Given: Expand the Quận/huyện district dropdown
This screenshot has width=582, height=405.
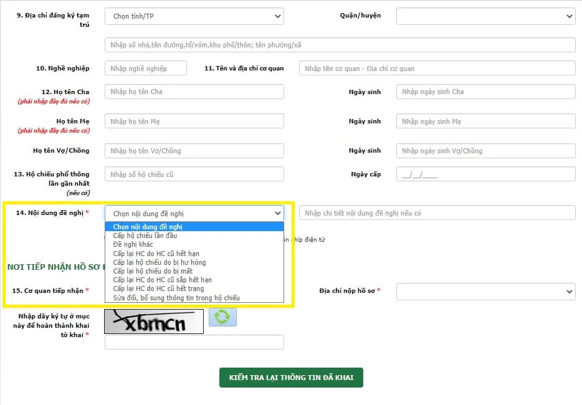Looking at the screenshot, I should pos(485,16).
